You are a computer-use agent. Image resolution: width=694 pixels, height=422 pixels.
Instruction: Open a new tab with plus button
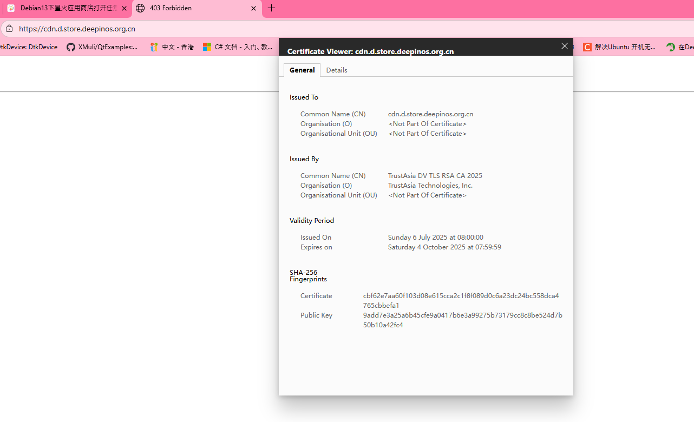tap(272, 8)
